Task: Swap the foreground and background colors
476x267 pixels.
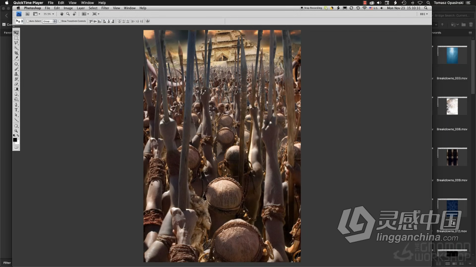Action: point(18,136)
